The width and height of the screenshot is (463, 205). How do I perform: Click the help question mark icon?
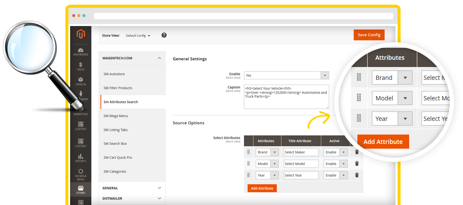click(x=164, y=35)
